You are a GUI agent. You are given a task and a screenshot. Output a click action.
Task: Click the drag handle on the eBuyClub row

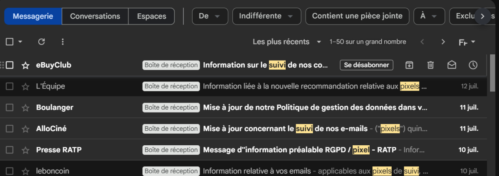[2, 65]
